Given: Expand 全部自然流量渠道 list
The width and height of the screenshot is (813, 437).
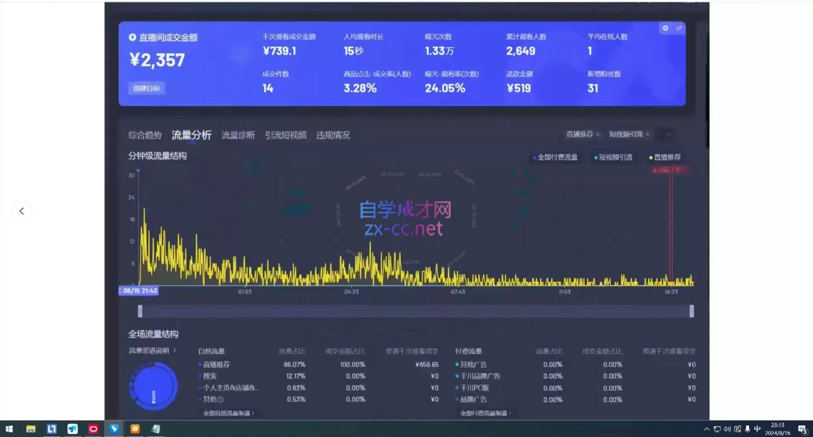Looking at the screenshot, I should 229,413.
